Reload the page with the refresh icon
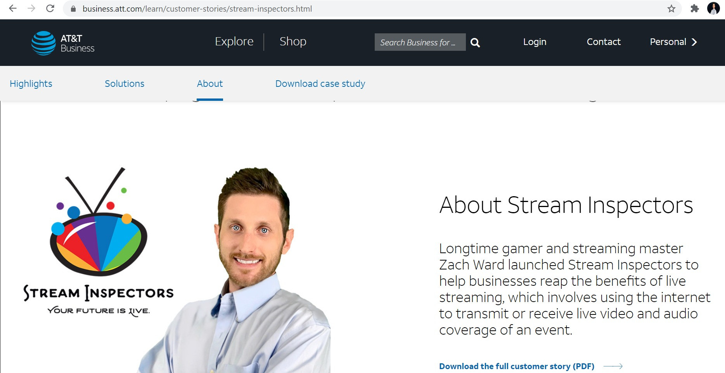 coord(50,9)
